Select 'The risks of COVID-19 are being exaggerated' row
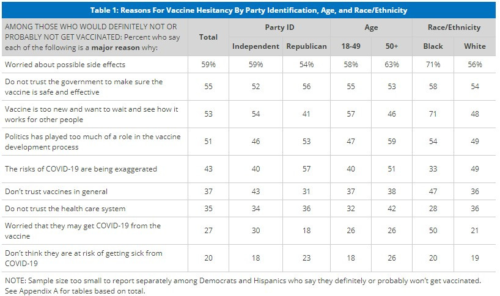500x296 pixels. pyautogui.click(x=80, y=169)
